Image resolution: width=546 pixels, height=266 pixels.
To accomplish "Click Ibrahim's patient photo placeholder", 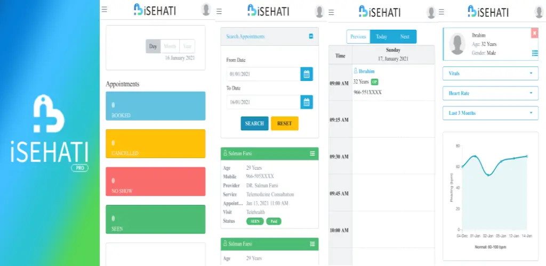I will (457, 44).
